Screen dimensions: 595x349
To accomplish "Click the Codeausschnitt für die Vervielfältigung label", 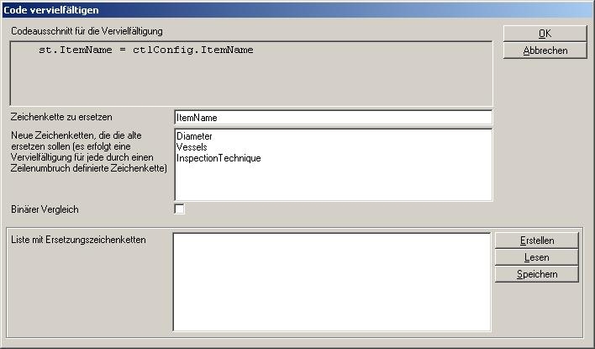I will point(87,31).
